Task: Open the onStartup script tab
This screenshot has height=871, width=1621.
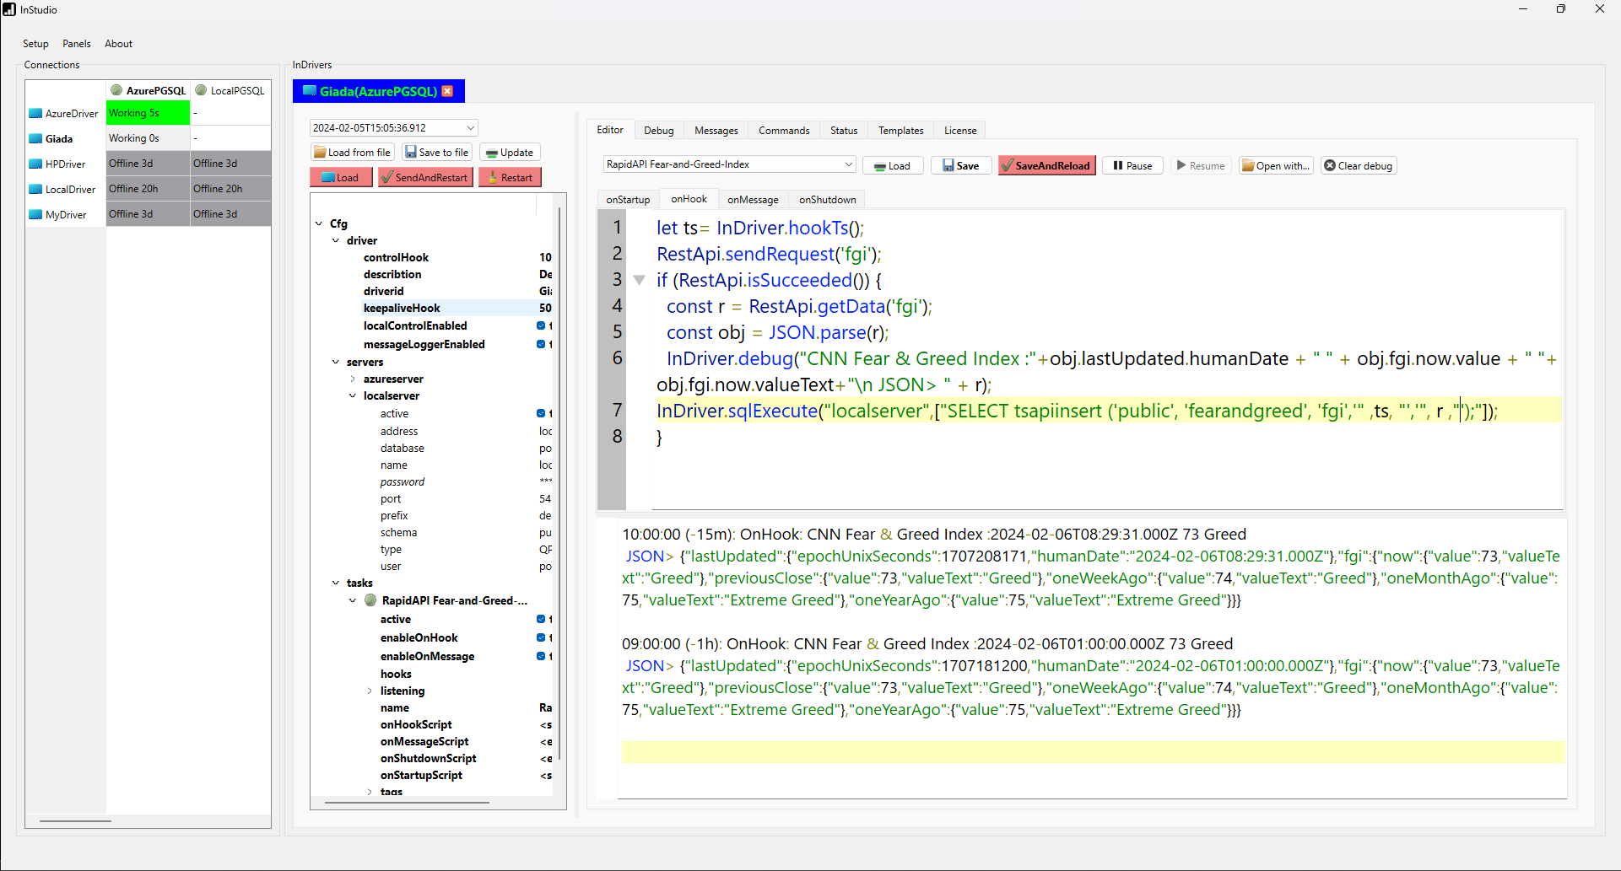Action: tap(628, 200)
